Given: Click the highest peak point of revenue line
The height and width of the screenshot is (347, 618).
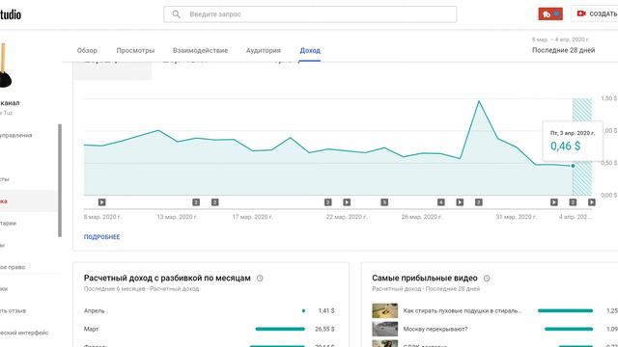Looking at the screenshot, I should pos(479,101).
